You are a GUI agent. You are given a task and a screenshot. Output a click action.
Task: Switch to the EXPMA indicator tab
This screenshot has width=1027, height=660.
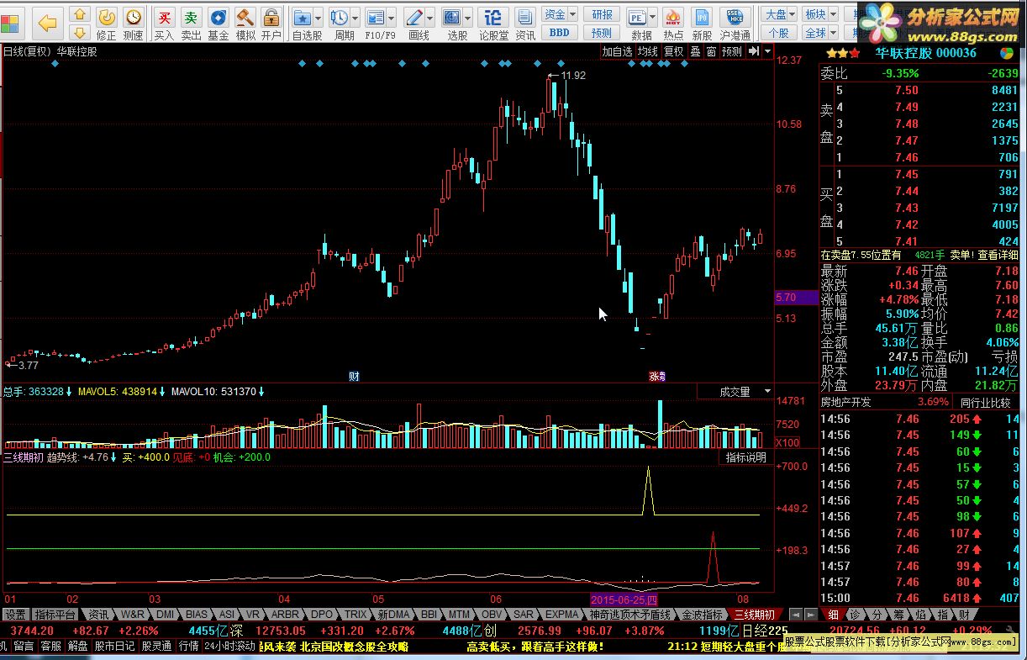(561, 615)
